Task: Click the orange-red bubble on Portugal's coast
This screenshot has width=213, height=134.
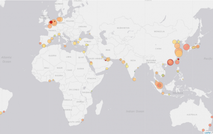Action: coord(40,43)
